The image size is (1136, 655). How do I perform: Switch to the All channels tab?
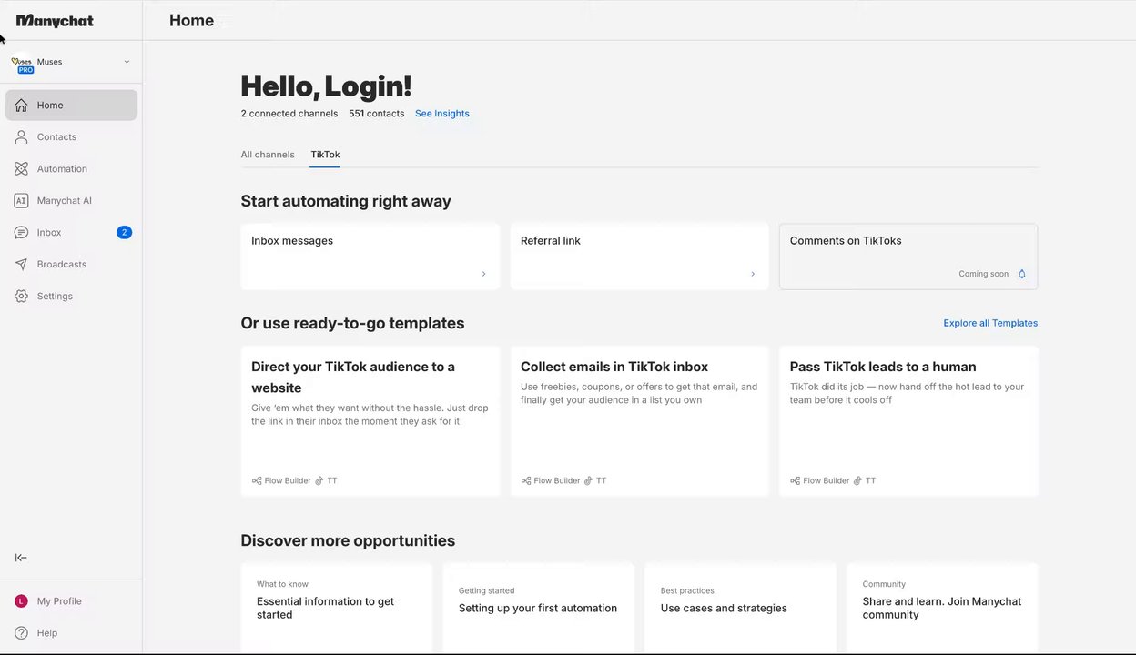(268, 155)
